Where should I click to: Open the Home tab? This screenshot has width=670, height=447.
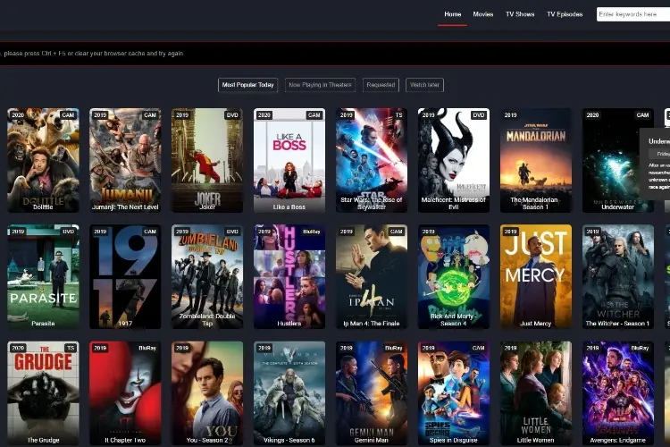coord(452,14)
